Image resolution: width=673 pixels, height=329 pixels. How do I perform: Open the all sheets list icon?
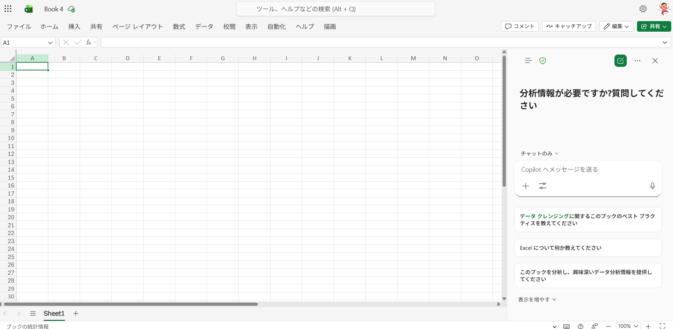click(x=33, y=314)
